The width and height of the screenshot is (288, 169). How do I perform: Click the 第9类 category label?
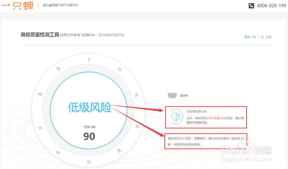coord(185,95)
